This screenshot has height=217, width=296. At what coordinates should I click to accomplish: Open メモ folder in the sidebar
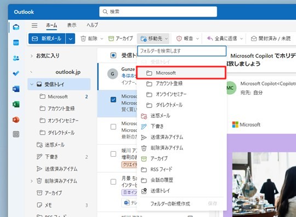pos(59,205)
